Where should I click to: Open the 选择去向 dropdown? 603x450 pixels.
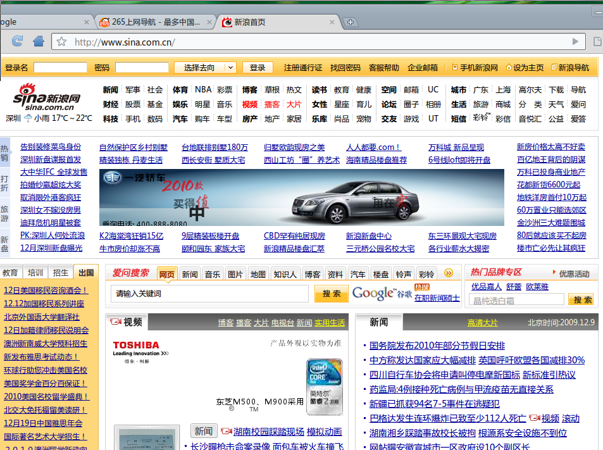[204, 68]
